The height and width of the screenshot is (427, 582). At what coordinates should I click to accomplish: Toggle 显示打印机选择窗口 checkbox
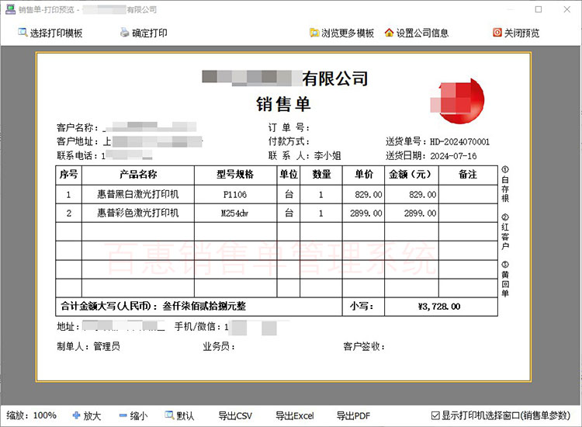tap(435, 415)
